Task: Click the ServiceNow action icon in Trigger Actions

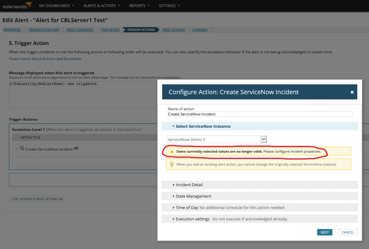Action: tap(22, 148)
